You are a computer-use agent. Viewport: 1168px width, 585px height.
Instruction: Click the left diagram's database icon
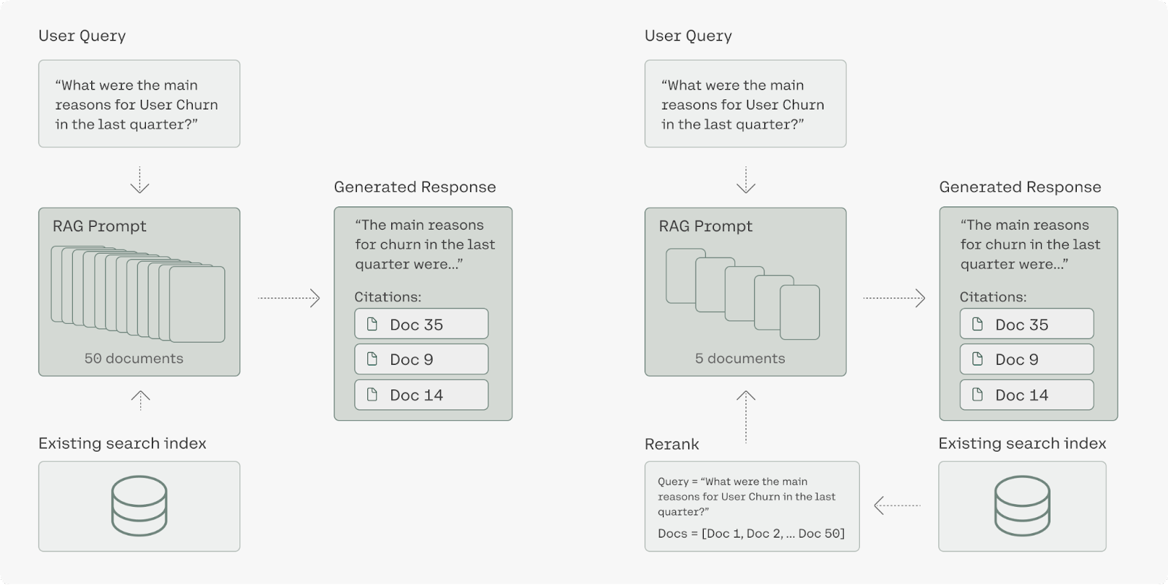pyautogui.click(x=139, y=505)
